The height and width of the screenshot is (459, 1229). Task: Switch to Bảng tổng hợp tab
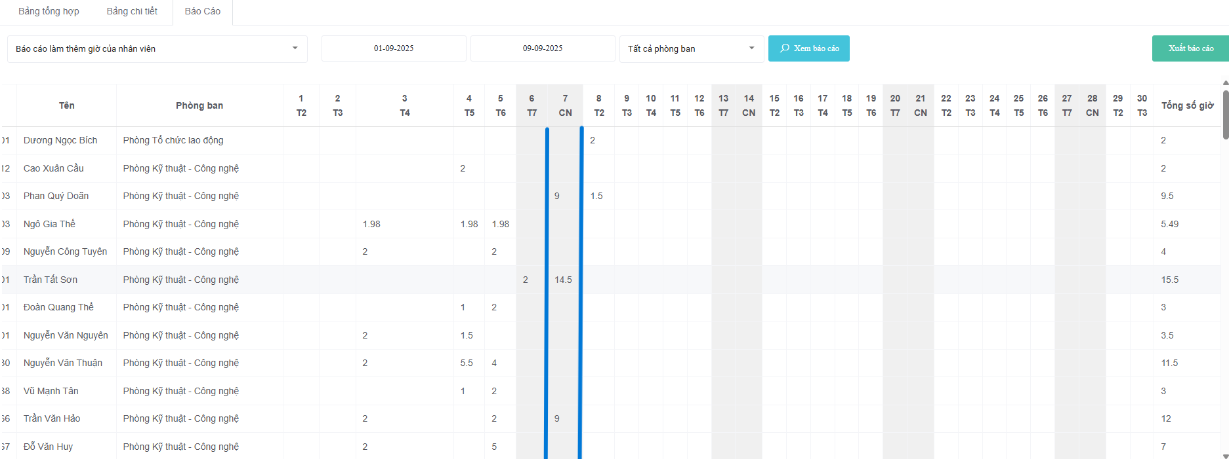point(49,11)
